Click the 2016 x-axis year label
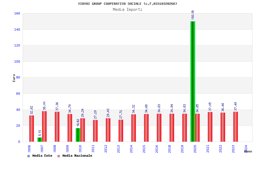Viewport: 255px width, 170px height. pos(157,149)
